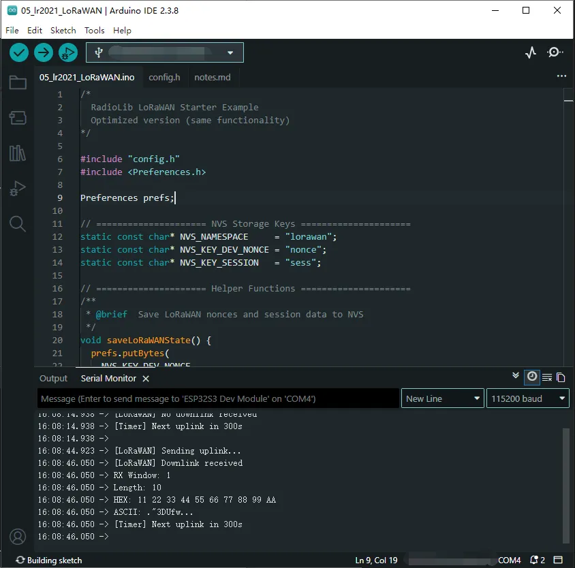Open the Sketch menu
This screenshot has height=568, width=575.
point(63,31)
